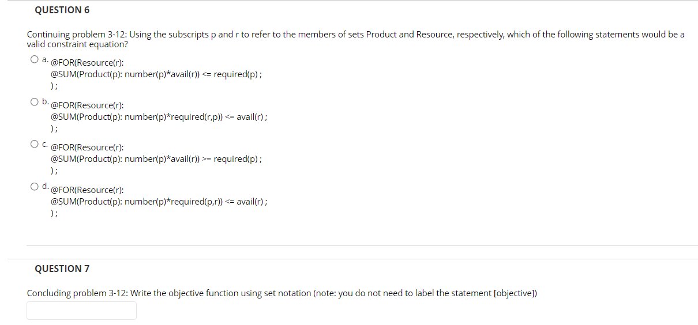Screen dimensions: 698x325
Task: Click the 'Concluding problem 3-12' question text
Action: point(282,293)
